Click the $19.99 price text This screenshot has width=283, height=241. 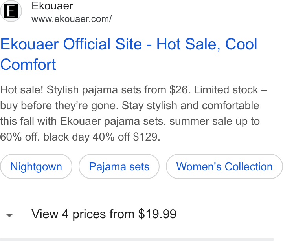tap(157, 214)
